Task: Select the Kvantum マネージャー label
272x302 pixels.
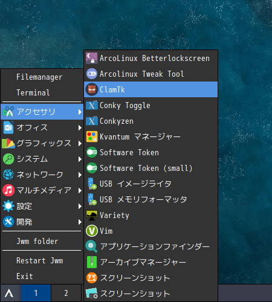Action: (x=140, y=137)
